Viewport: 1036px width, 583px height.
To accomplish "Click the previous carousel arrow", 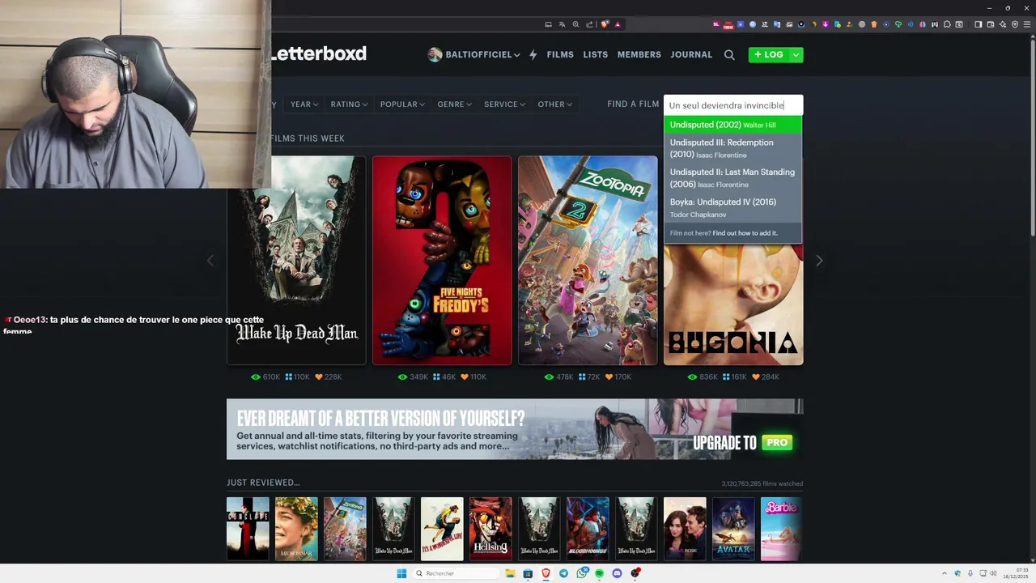I will 210,260.
